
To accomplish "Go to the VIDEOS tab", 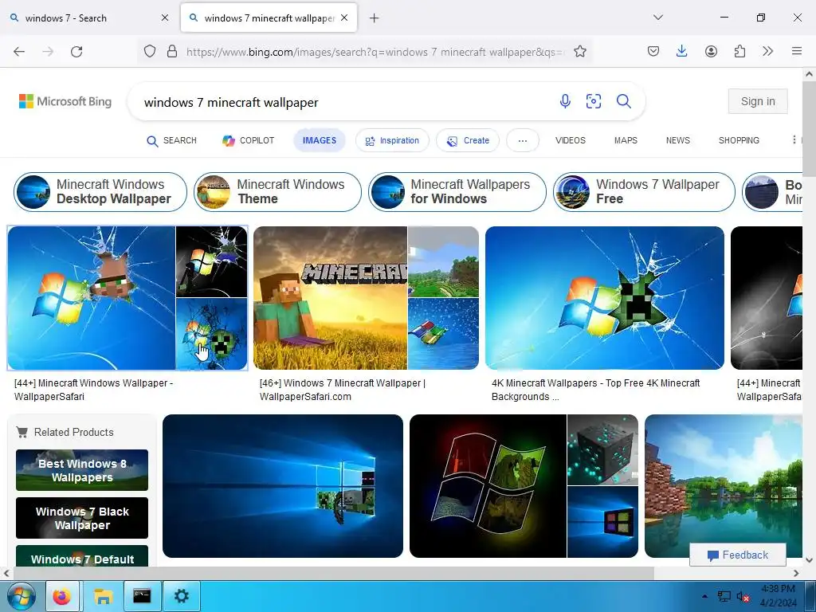I will pyautogui.click(x=571, y=140).
